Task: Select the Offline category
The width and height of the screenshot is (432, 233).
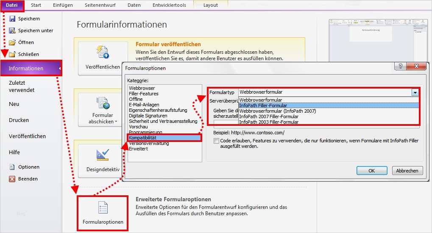Action: click(165, 99)
